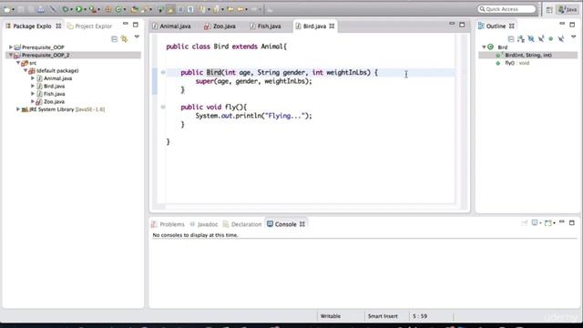Toggle Hide Non-Public Members green dot
Screen dimensions: 583x328
(x=550, y=38)
